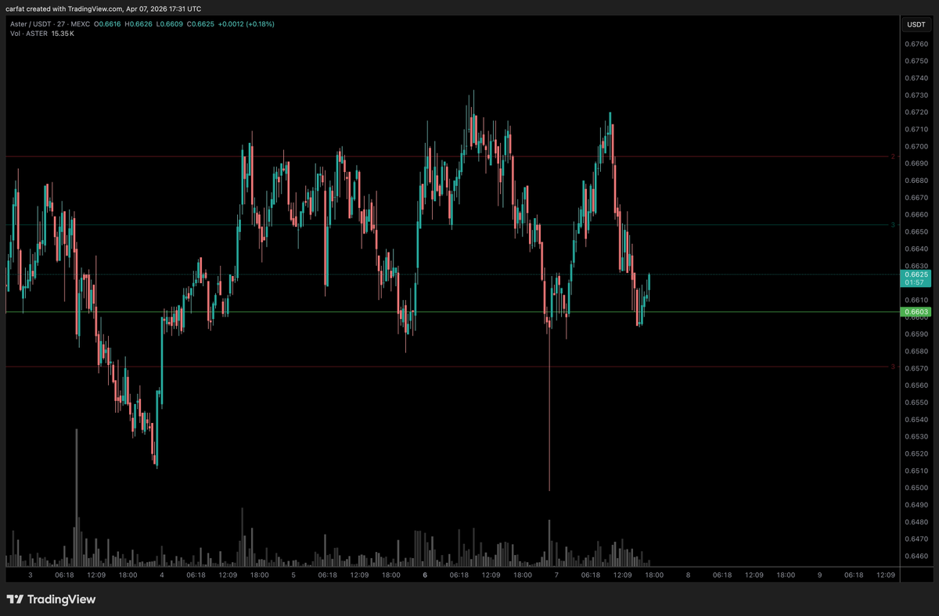
Task: Click the 0.6760 price axis label
Action: tap(916, 44)
